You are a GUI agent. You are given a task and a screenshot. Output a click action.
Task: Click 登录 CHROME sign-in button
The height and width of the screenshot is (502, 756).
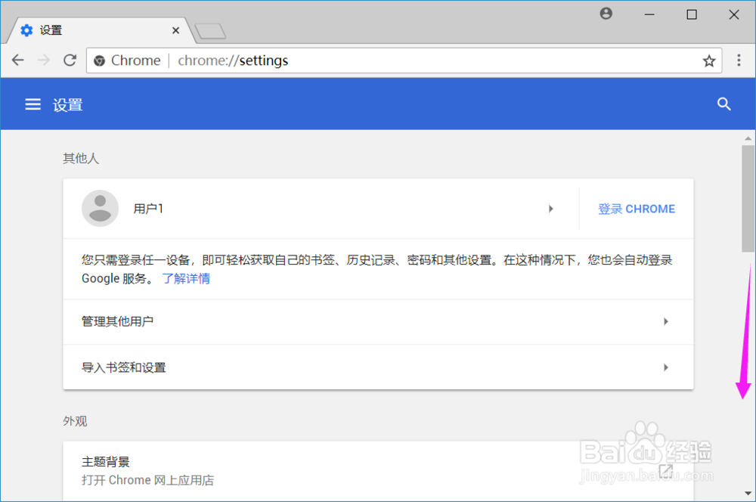[x=637, y=209]
